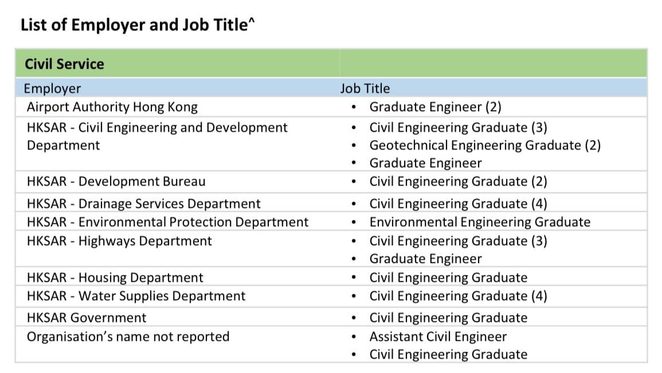The height and width of the screenshot is (373, 662).
Task: Click the "HKSAR Government" employer cell
Action: click(87, 318)
